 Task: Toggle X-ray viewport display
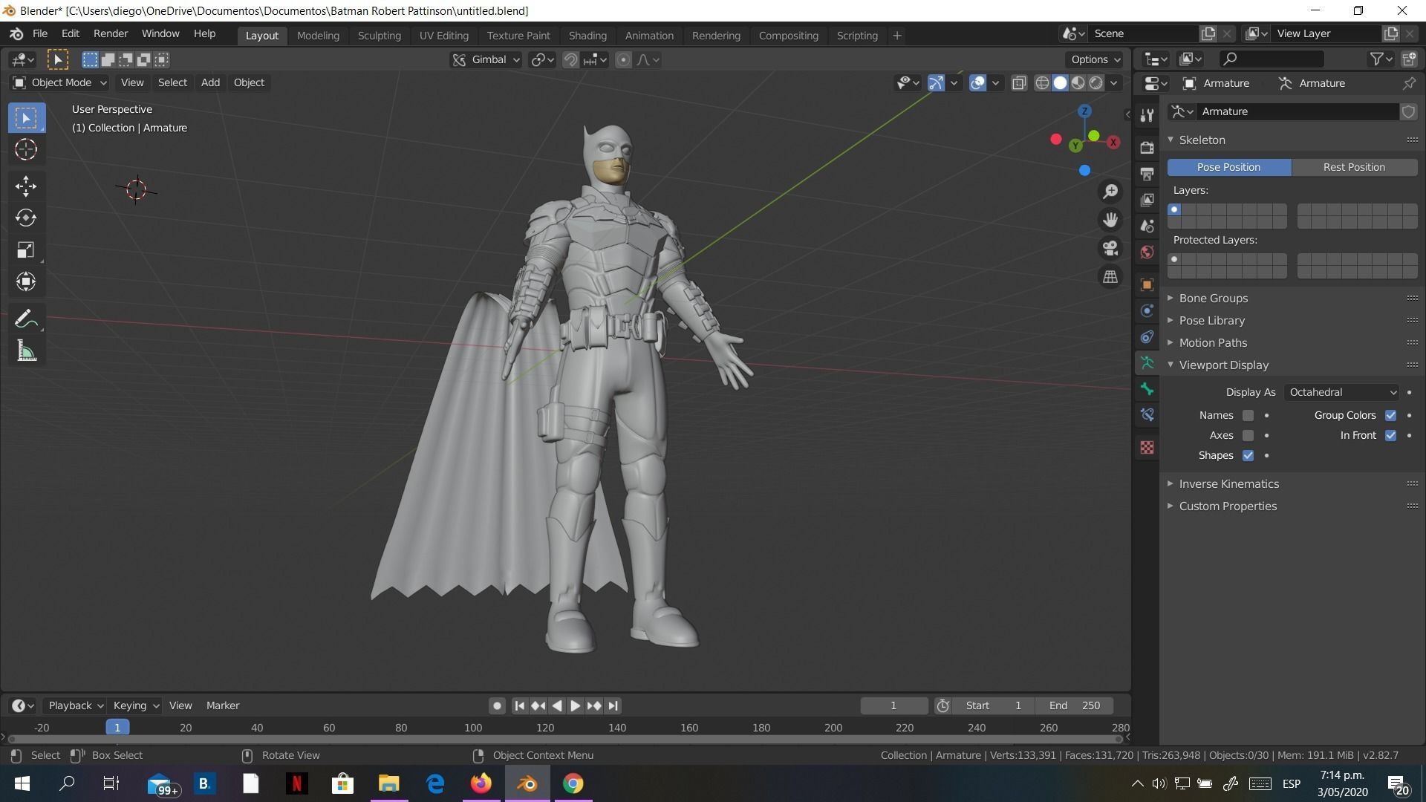pyautogui.click(x=1019, y=82)
